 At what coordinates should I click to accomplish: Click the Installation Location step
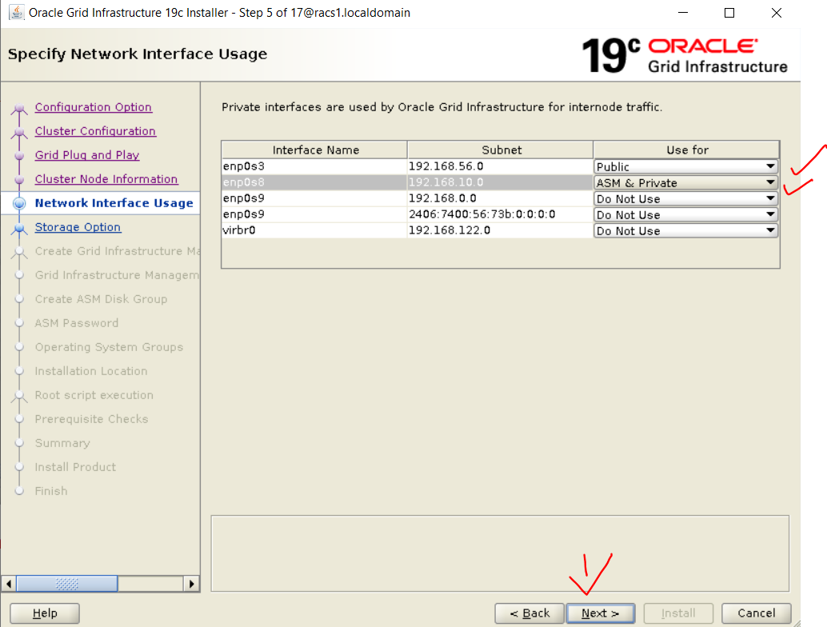[91, 371]
